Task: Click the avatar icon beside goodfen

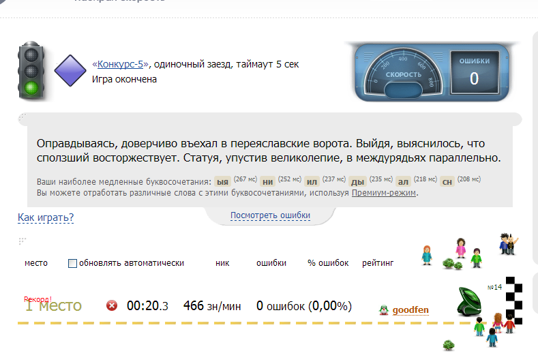Action: [x=384, y=310]
